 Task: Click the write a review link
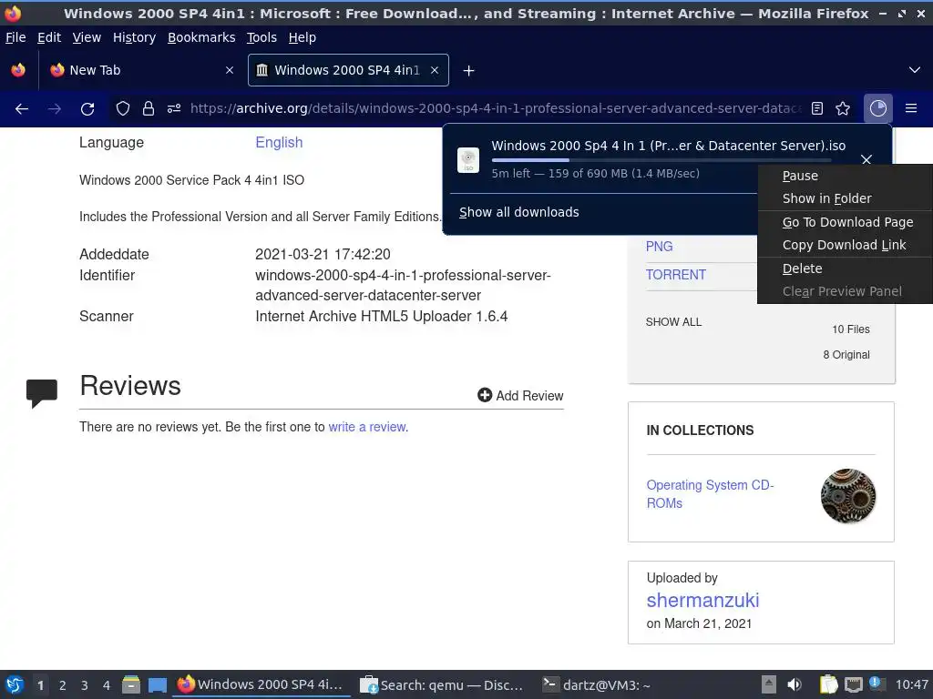(x=367, y=427)
